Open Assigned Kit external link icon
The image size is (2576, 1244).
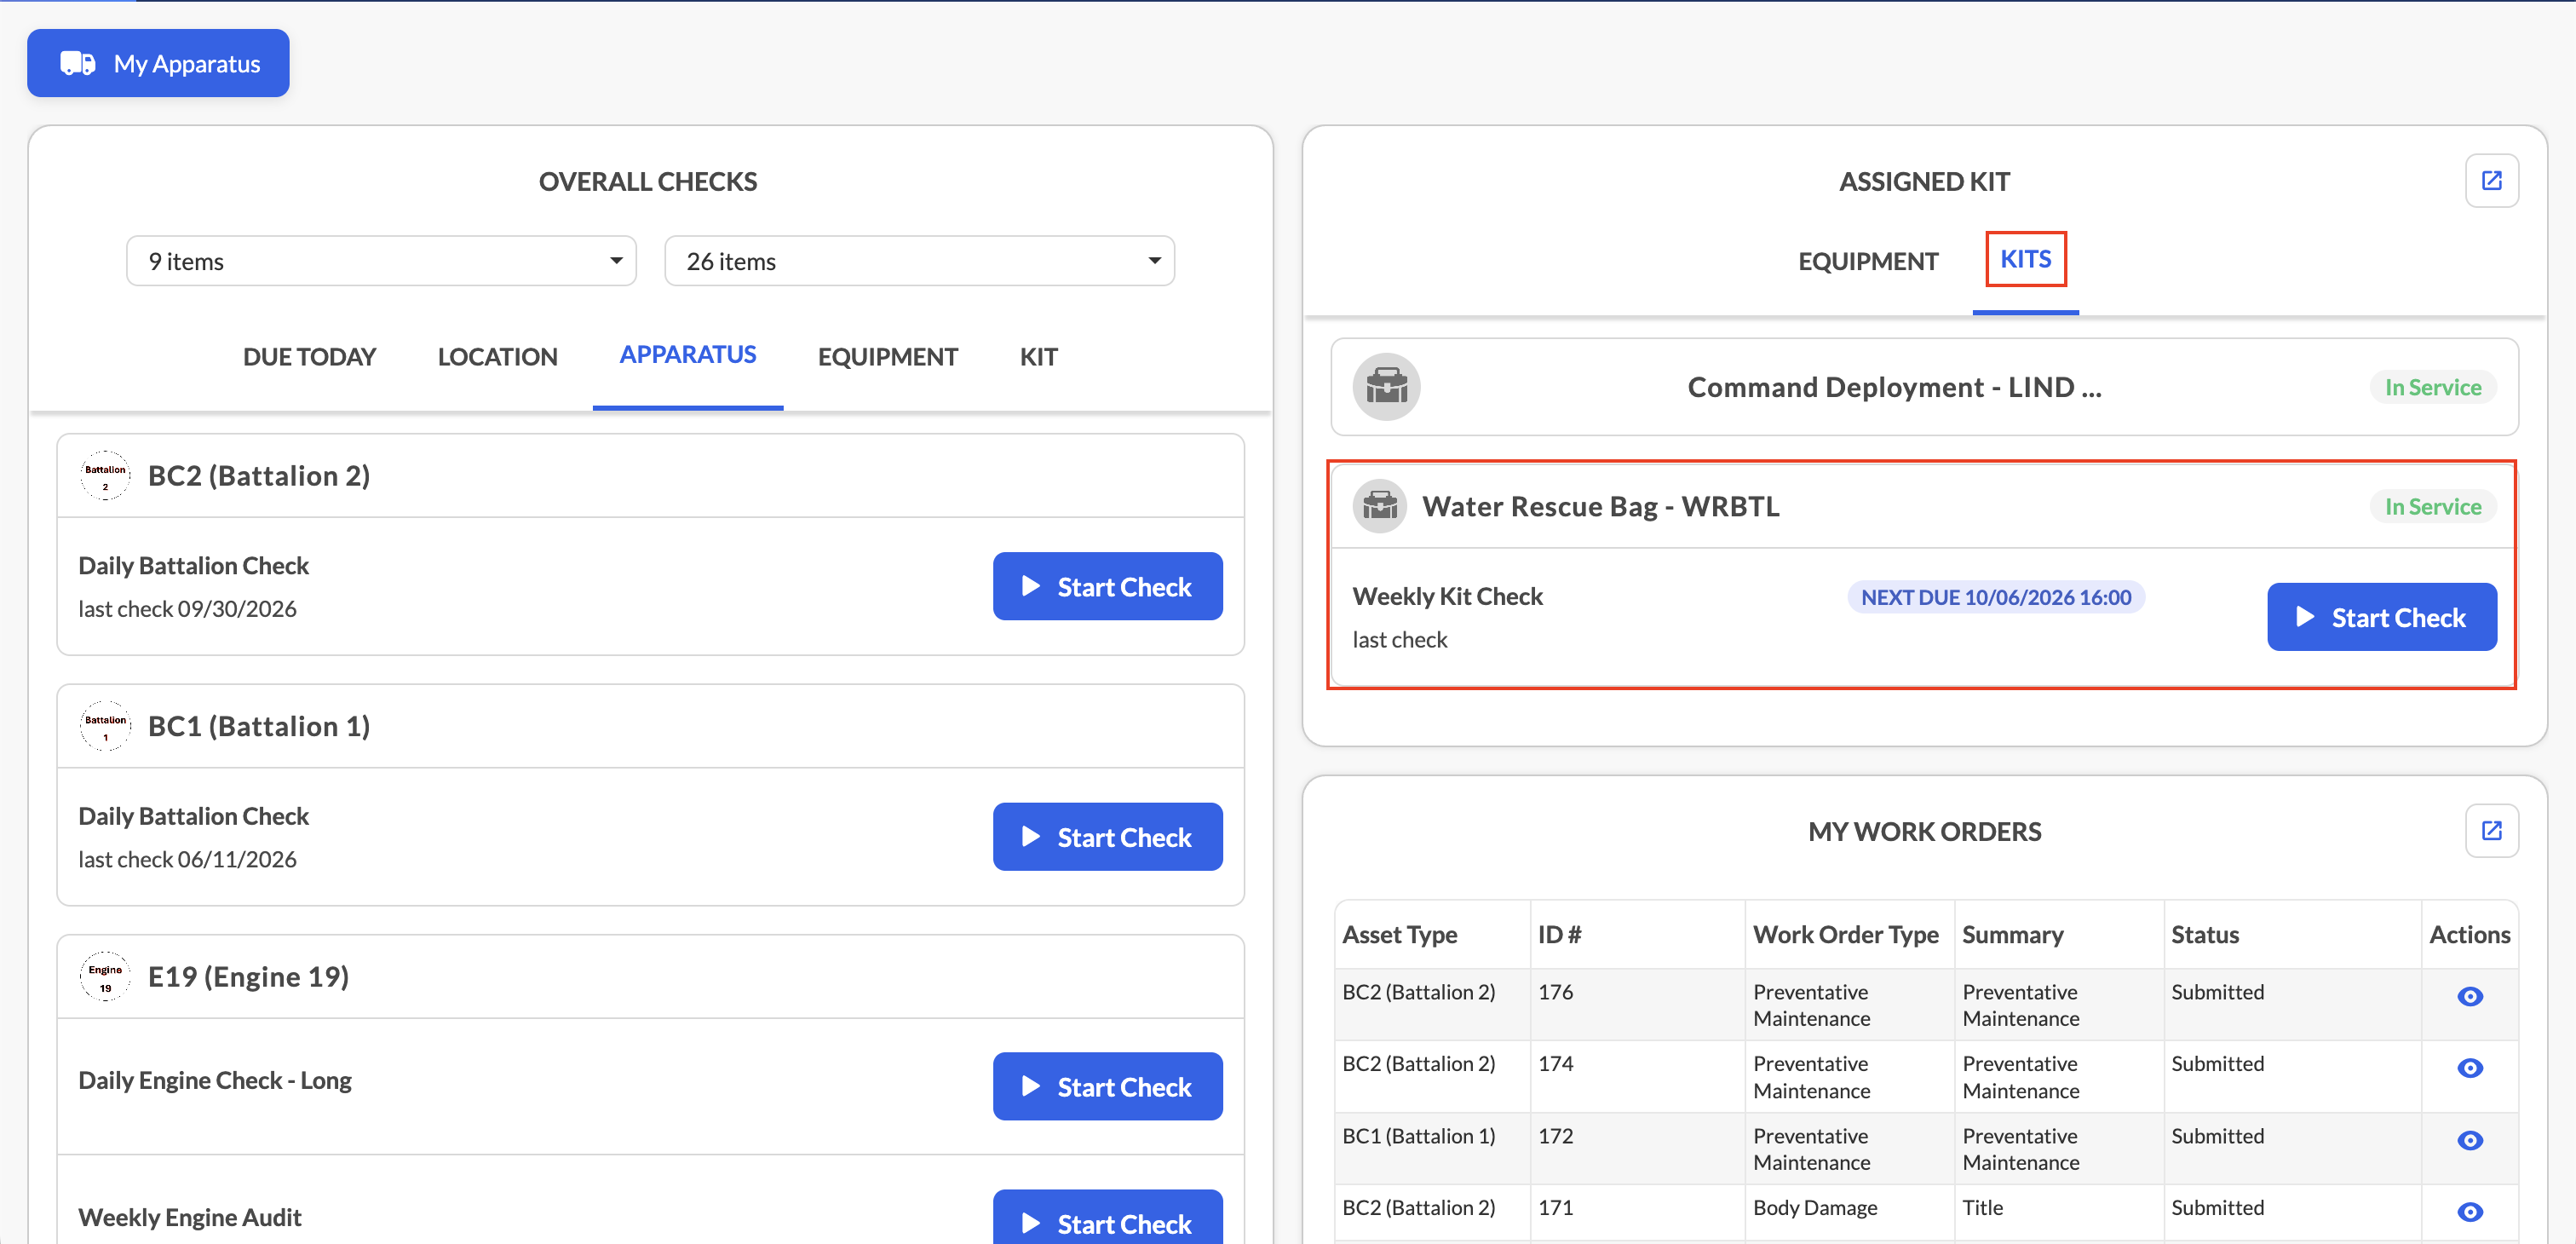coord(2491,181)
